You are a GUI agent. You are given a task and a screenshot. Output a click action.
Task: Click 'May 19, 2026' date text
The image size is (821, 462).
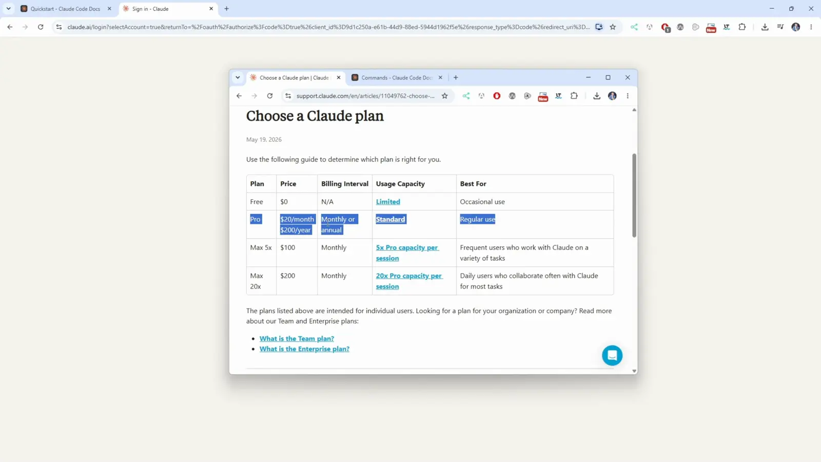264,140
